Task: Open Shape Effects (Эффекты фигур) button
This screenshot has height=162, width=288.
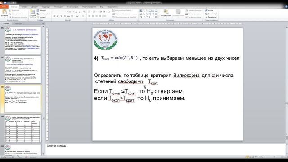Action: (193, 17)
